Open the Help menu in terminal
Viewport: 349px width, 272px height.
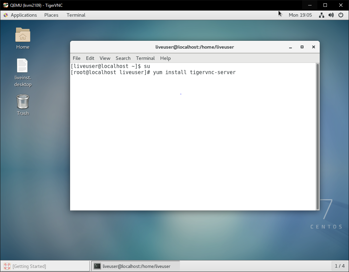point(165,58)
